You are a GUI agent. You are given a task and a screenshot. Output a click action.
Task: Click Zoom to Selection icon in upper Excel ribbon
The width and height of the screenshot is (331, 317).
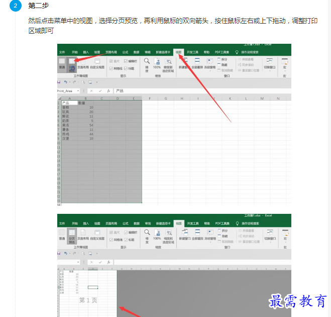click(168, 61)
